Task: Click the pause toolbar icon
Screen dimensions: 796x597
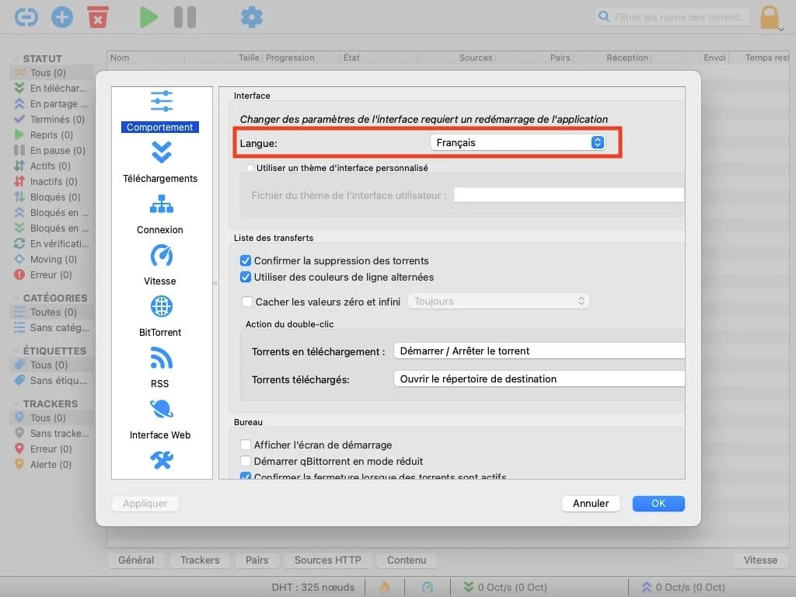Action: pyautogui.click(x=185, y=17)
